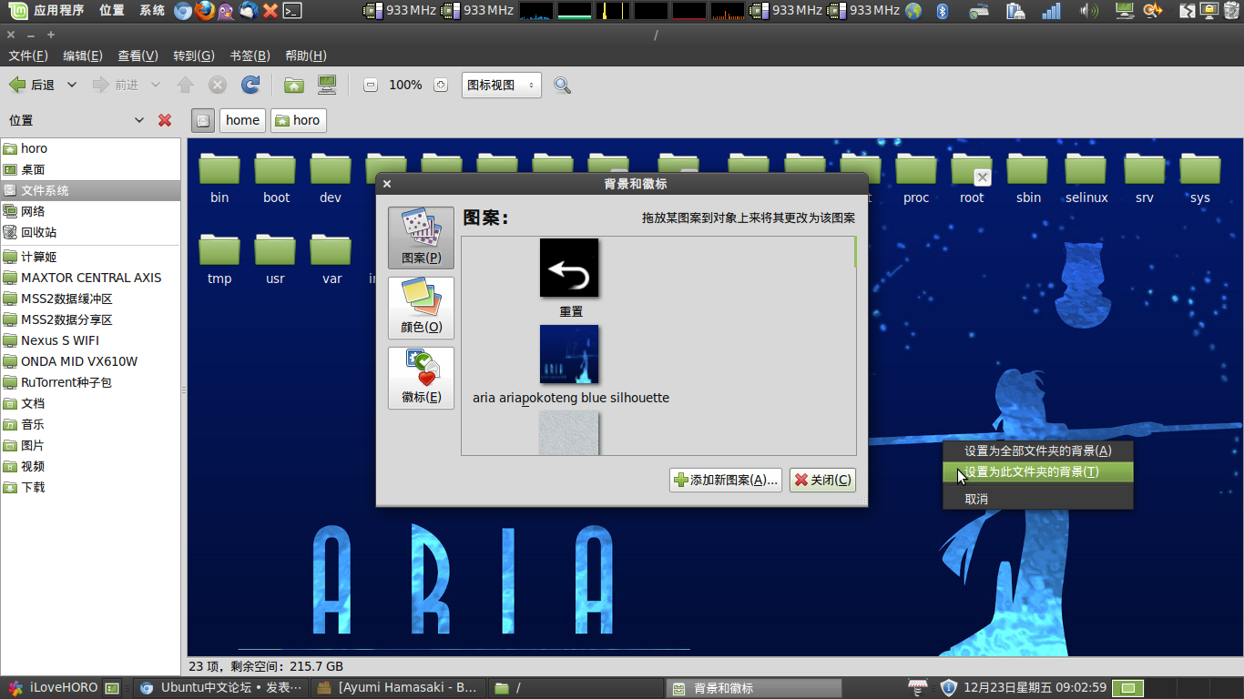Open ONDA MID VX610W bookmark
This screenshot has height=699, width=1244.
click(91, 361)
